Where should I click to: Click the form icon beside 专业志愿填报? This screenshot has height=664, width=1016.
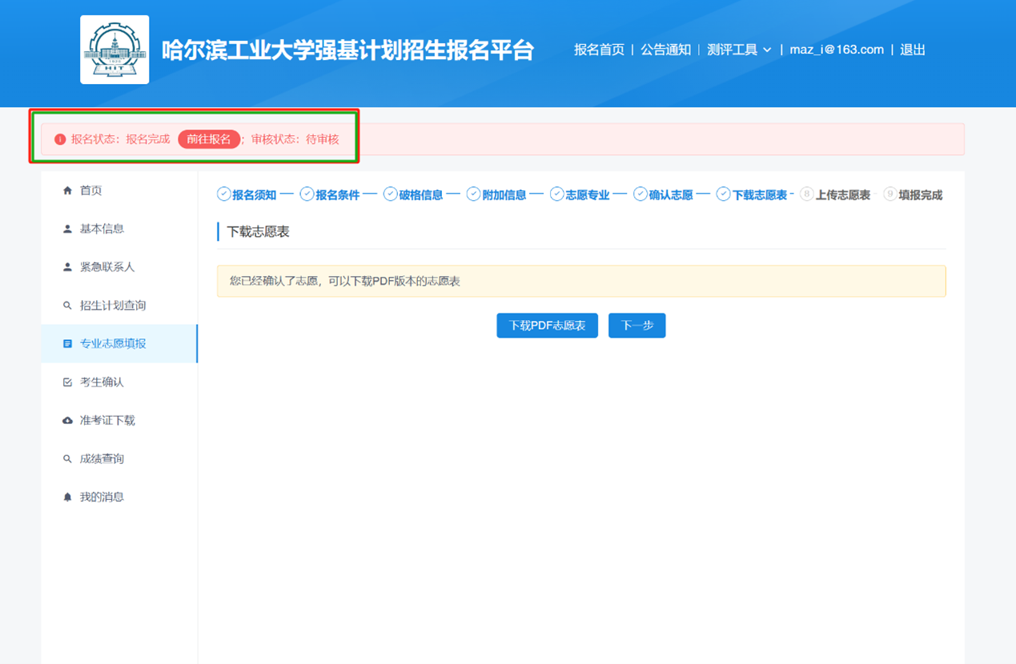pyautogui.click(x=67, y=344)
